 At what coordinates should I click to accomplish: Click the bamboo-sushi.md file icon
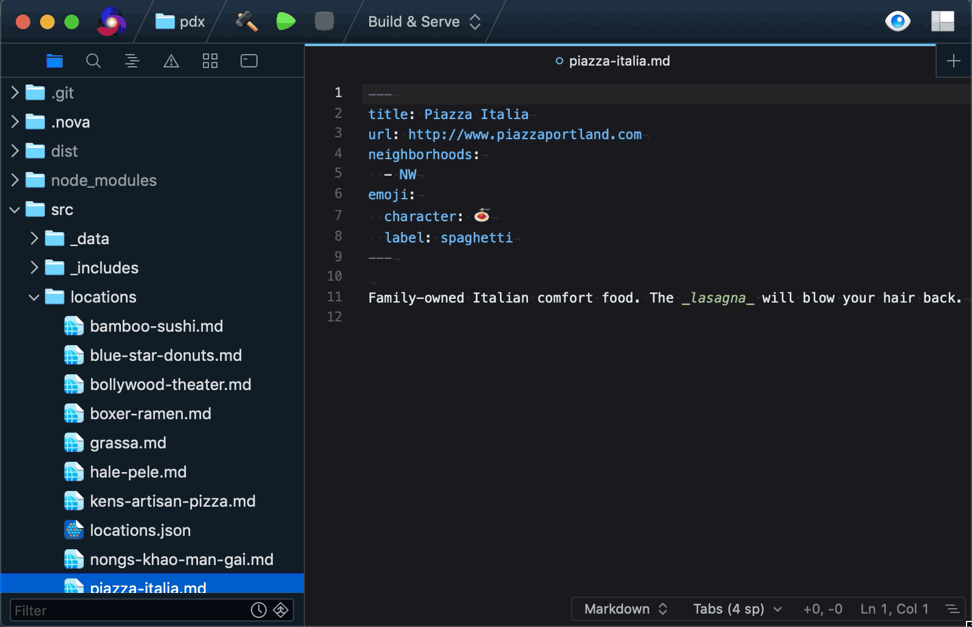point(74,326)
